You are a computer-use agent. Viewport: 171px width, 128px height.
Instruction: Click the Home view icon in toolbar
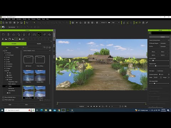coord(81,23)
